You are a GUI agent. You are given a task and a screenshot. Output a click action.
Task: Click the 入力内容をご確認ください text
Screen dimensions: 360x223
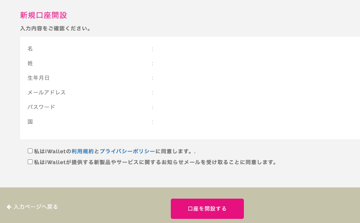pos(55,28)
